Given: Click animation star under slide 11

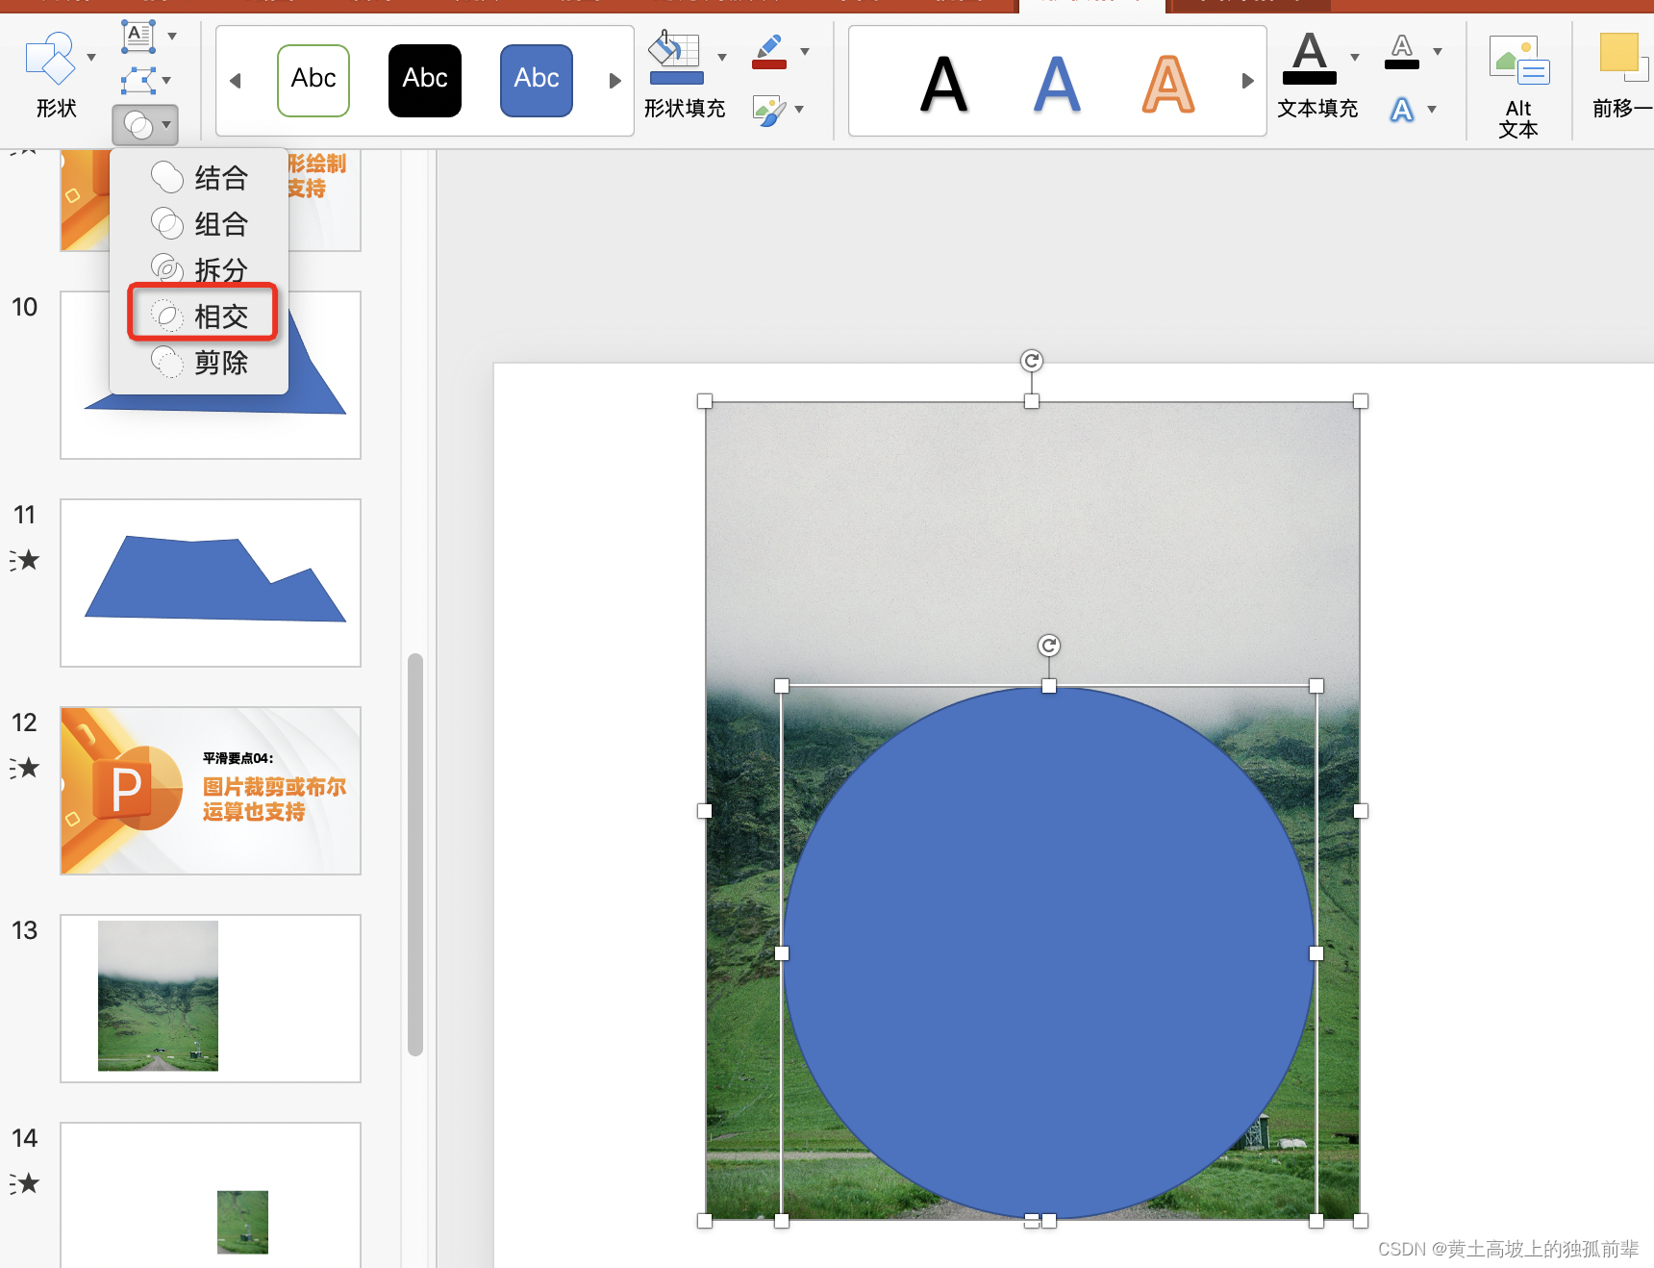Looking at the screenshot, I should (25, 560).
